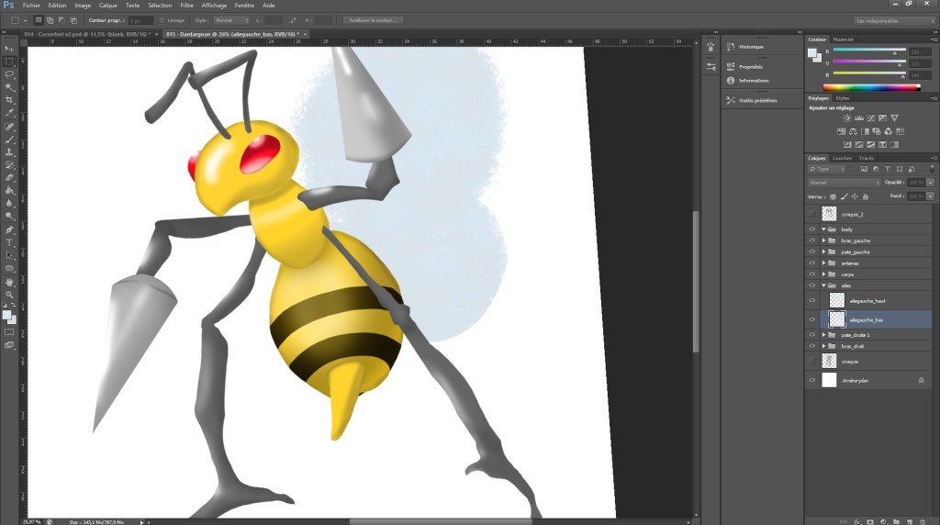The height and width of the screenshot is (525, 940).
Task: Open the Filtre menu
Action: click(186, 6)
